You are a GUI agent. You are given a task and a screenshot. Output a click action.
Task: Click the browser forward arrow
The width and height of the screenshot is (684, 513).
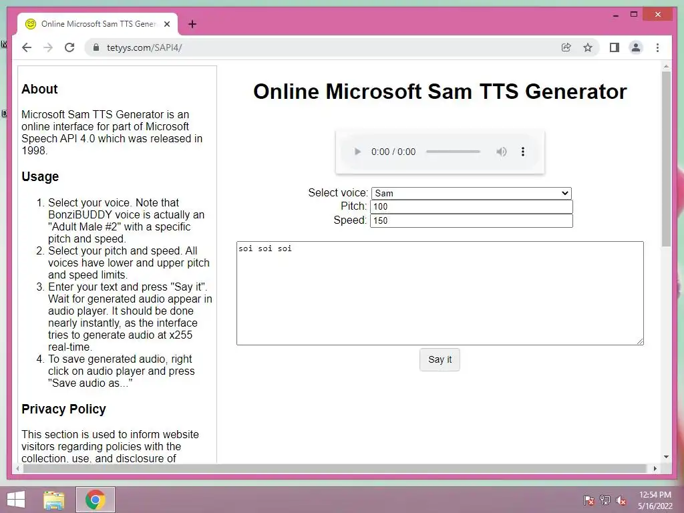48,47
